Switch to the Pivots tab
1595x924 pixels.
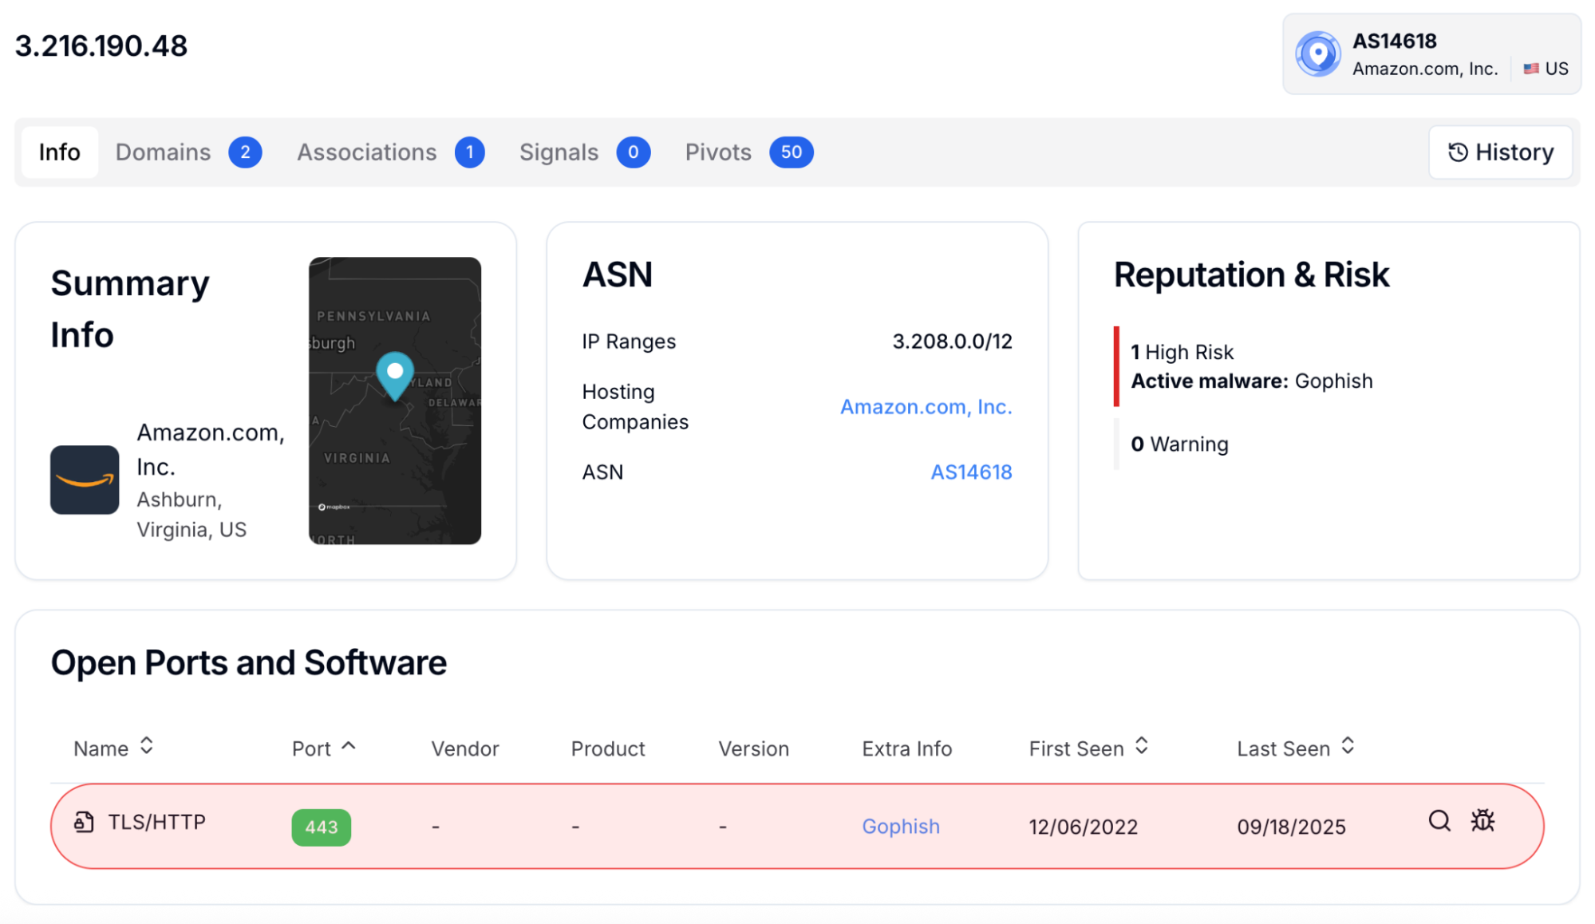[749, 152]
